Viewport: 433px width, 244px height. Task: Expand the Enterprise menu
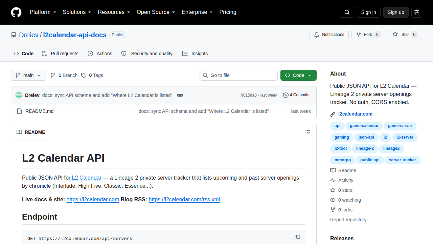pyautogui.click(x=197, y=12)
